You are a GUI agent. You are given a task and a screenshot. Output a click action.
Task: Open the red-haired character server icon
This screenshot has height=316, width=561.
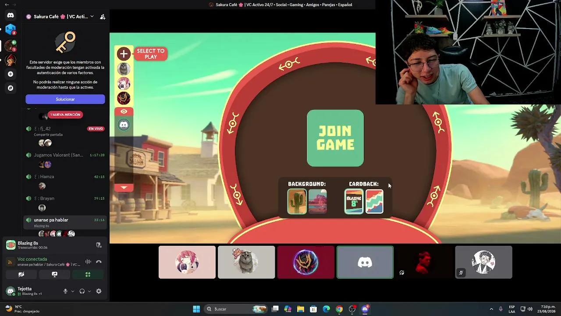pyautogui.click(x=11, y=60)
